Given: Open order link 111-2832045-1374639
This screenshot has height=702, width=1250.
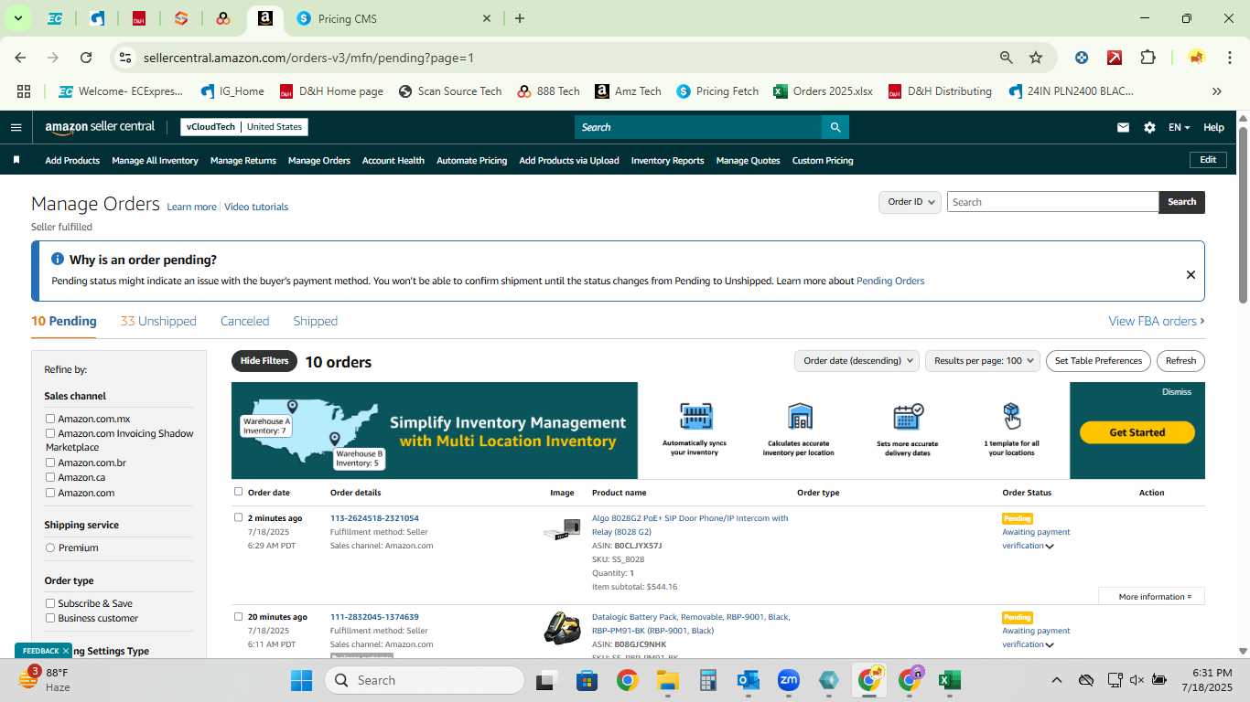Looking at the screenshot, I should 374,617.
